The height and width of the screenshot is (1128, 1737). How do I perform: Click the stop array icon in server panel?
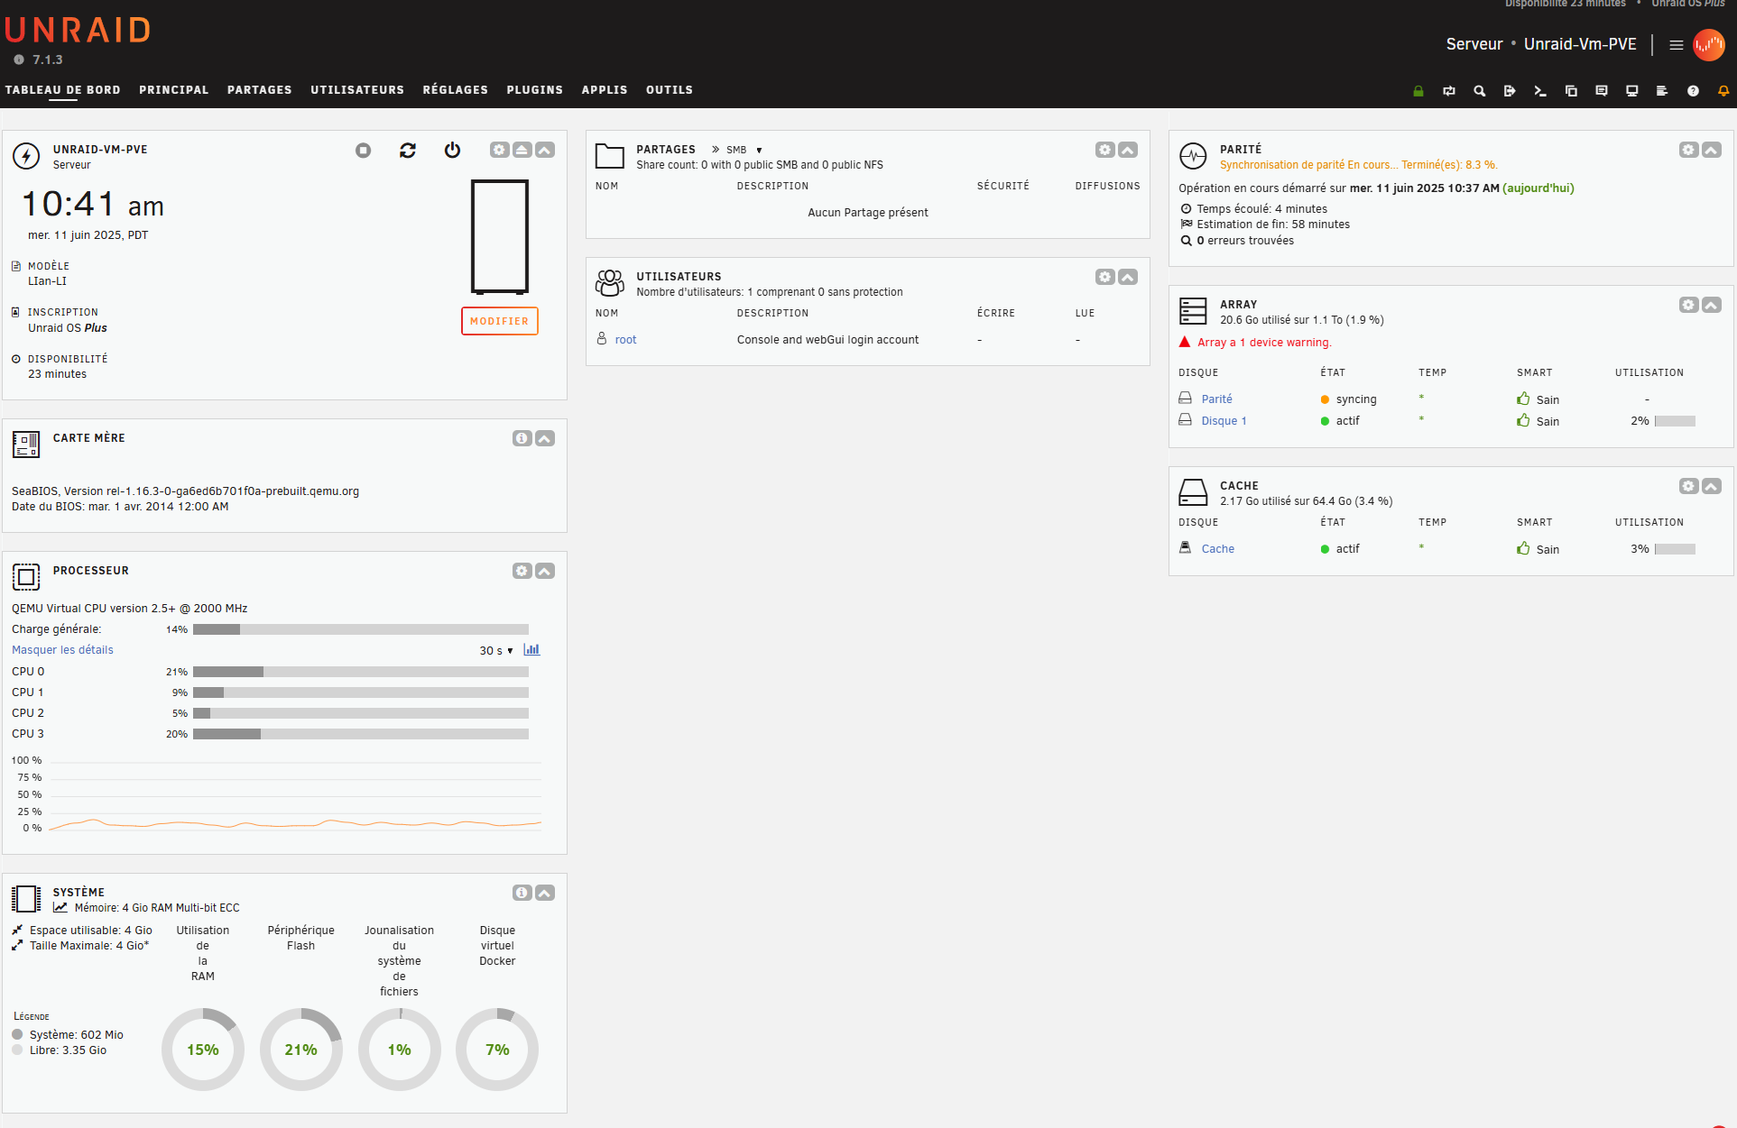click(x=363, y=151)
